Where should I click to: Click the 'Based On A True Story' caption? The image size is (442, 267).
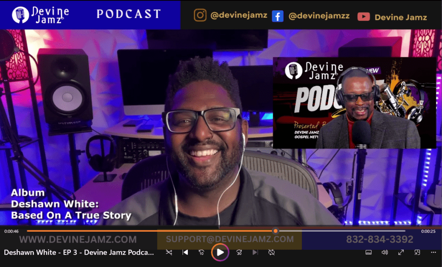coord(71,215)
